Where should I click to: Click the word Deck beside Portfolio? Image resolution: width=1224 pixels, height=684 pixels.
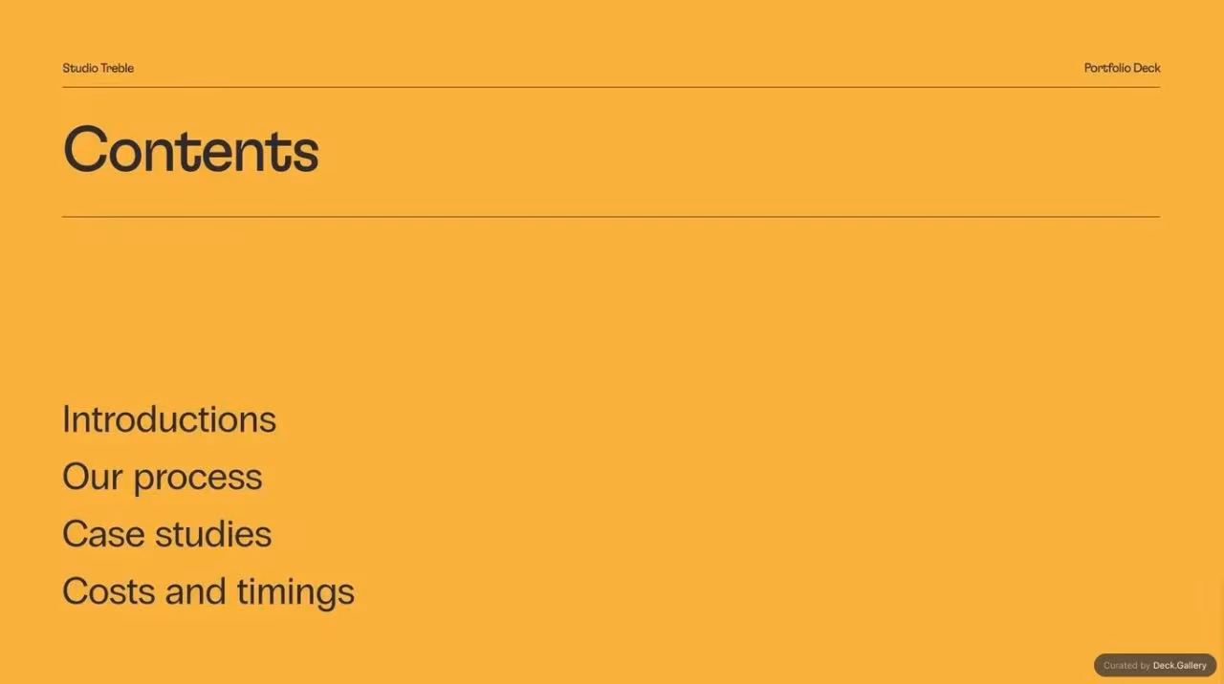1147,68
